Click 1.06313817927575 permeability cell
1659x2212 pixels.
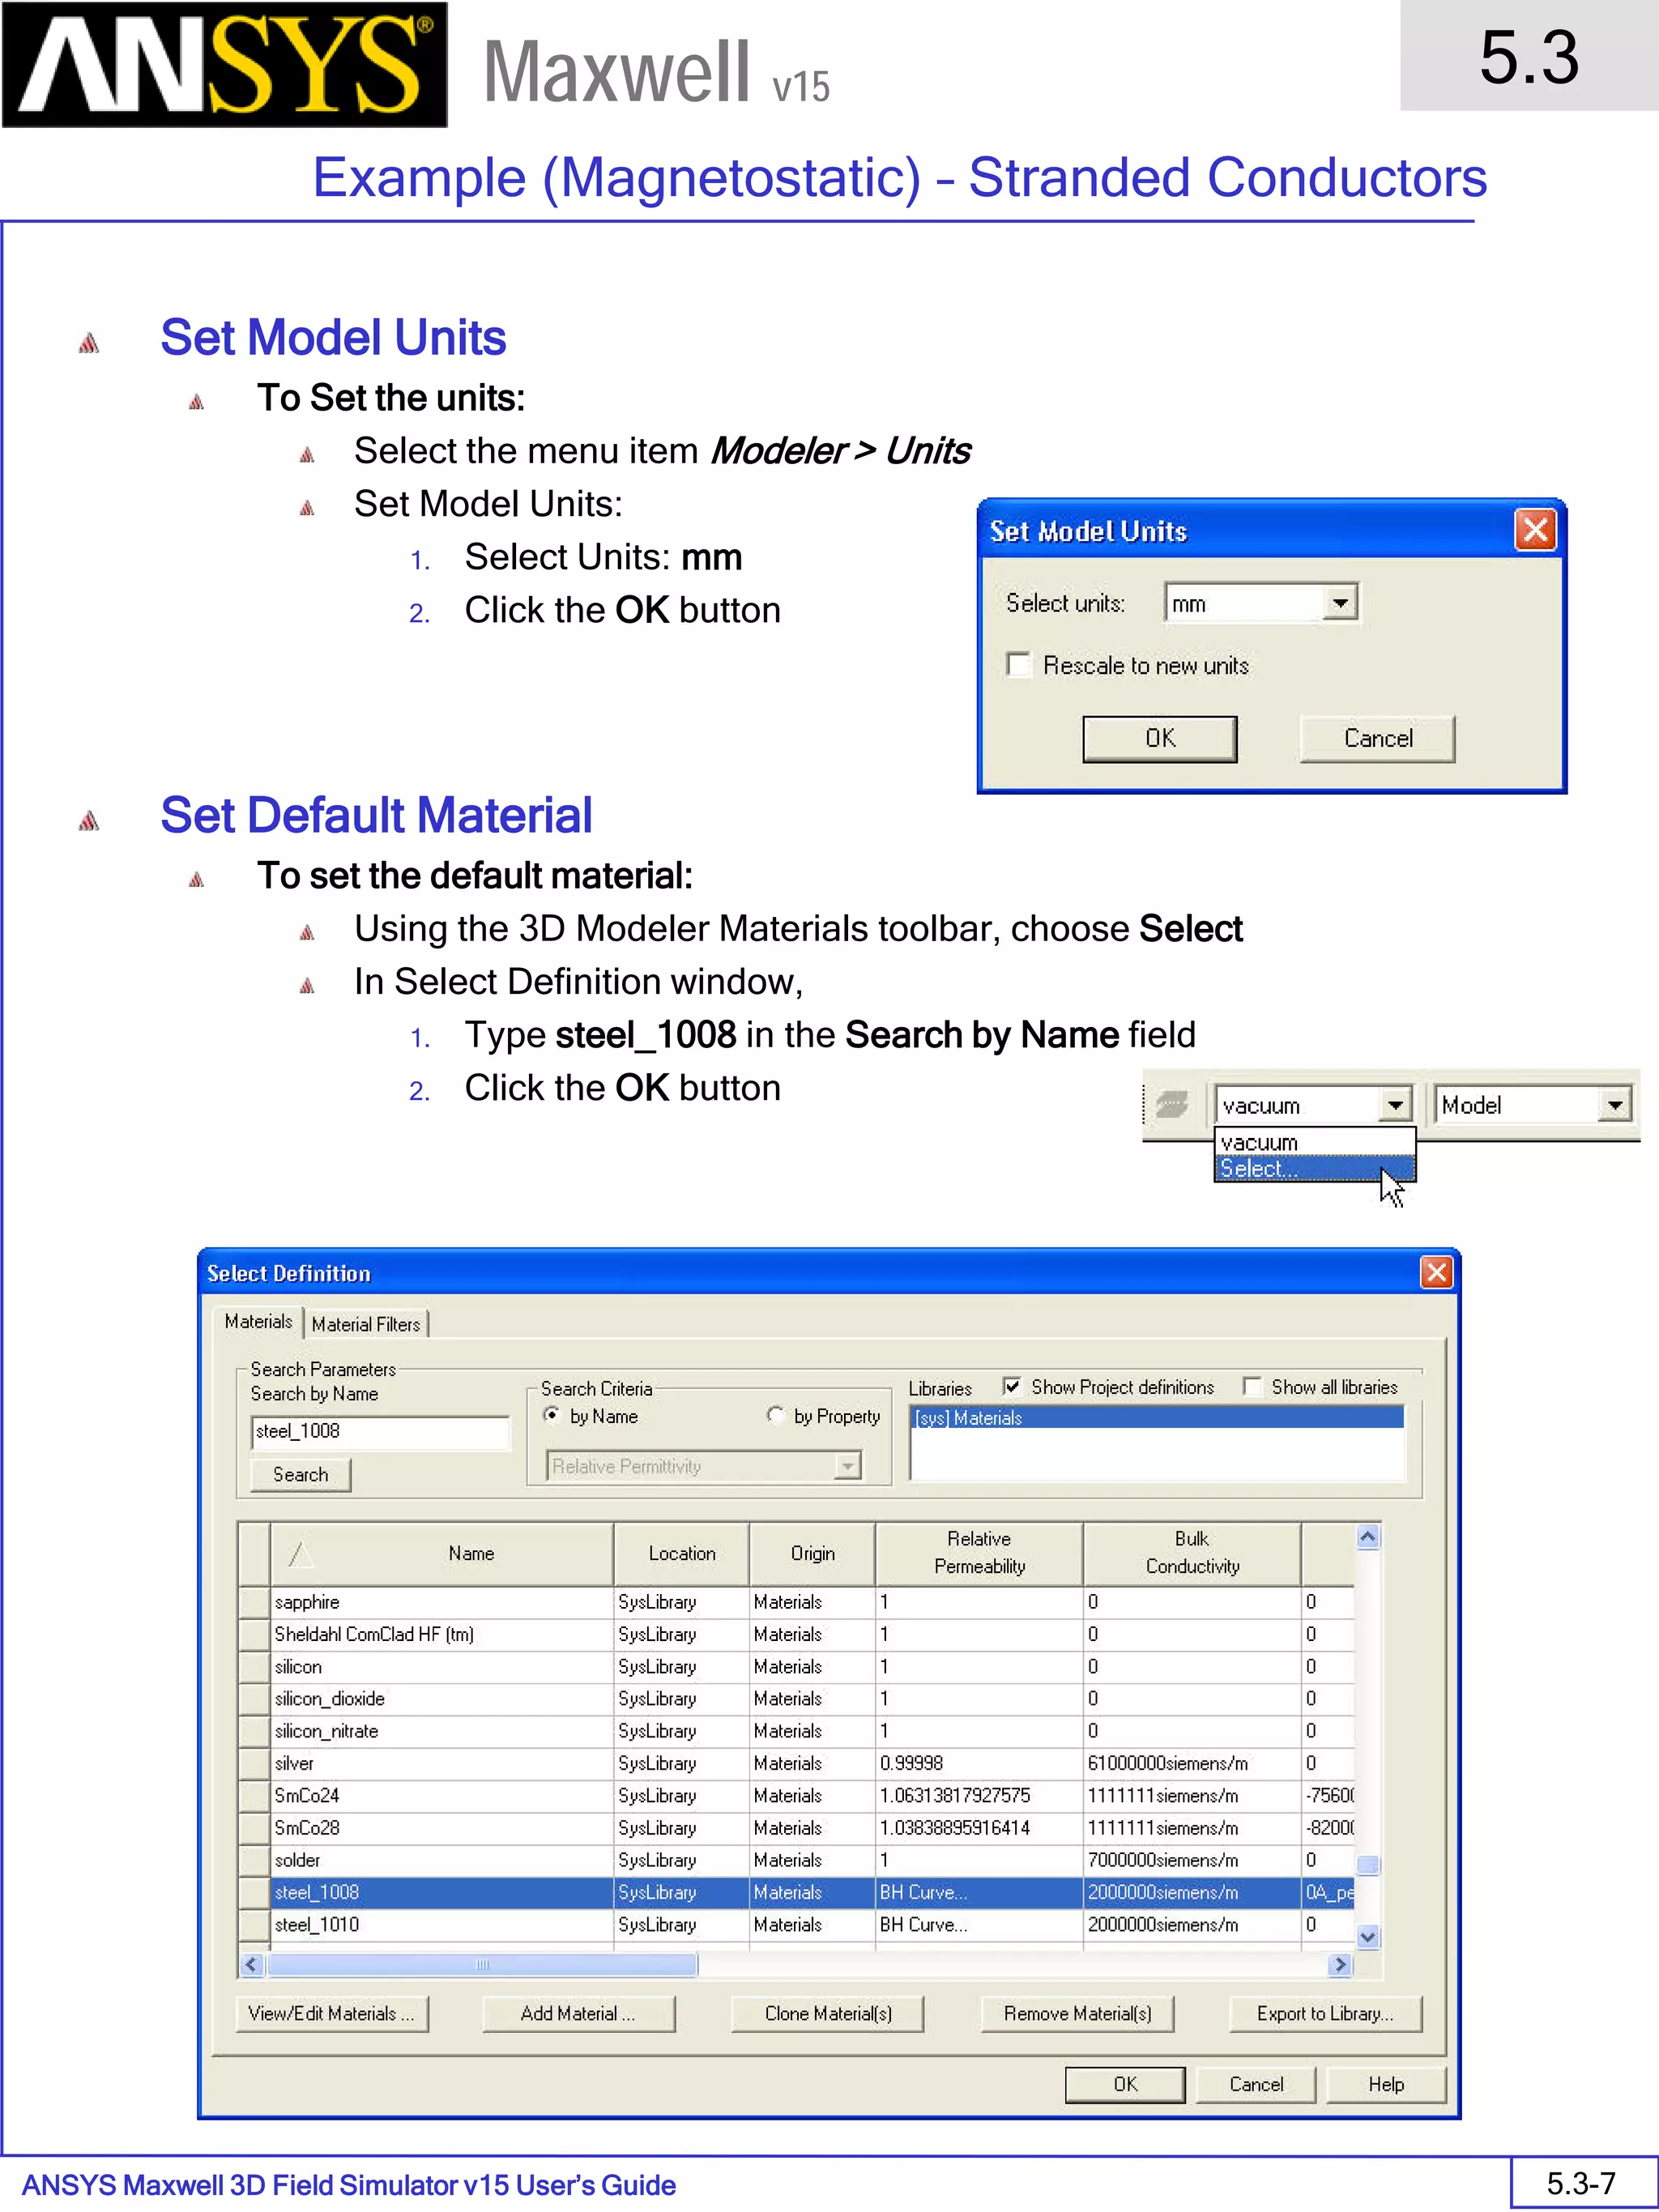(x=979, y=1795)
